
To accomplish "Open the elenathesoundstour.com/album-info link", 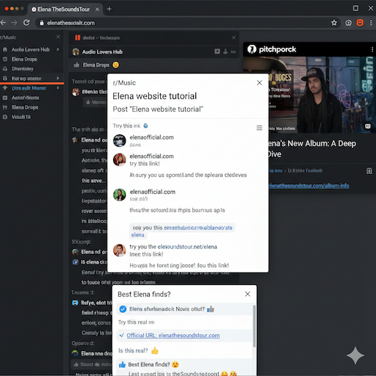I will point(309,186).
